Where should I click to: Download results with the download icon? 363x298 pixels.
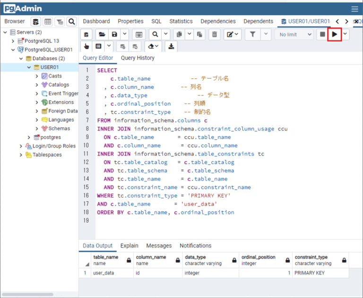171,46
